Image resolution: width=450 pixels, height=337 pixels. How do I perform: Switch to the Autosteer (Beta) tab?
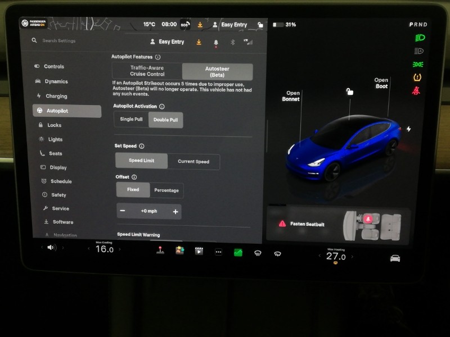(x=217, y=71)
